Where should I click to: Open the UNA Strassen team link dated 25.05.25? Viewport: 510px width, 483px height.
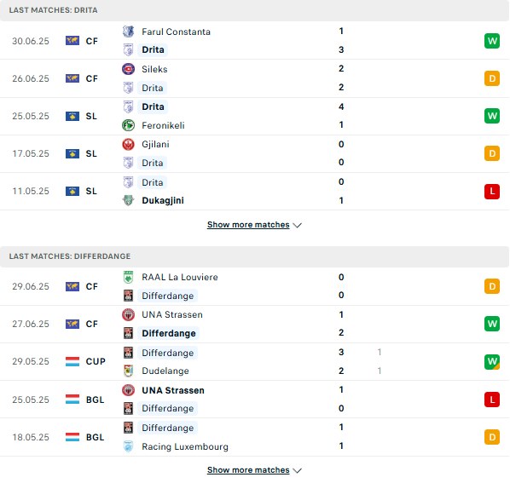click(173, 390)
